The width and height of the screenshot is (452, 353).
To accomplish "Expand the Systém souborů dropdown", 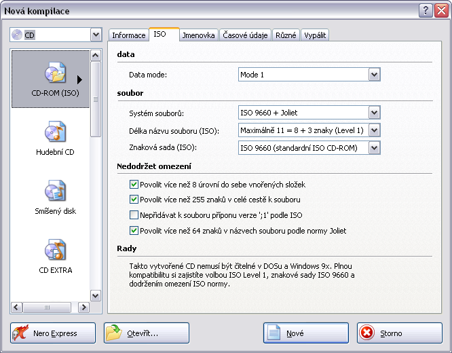I will point(374,113).
